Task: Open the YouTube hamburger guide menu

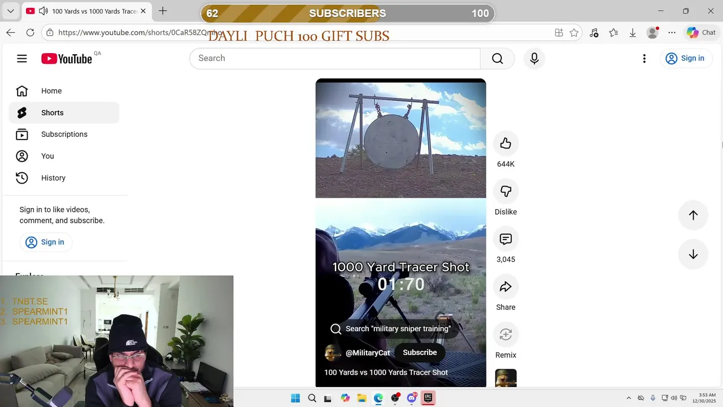Action: 22,58
